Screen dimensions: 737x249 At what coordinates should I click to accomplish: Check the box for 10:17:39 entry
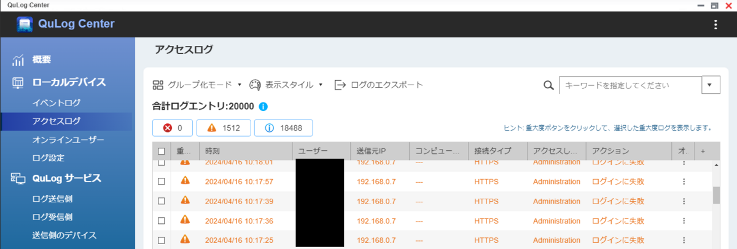pyautogui.click(x=162, y=201)
